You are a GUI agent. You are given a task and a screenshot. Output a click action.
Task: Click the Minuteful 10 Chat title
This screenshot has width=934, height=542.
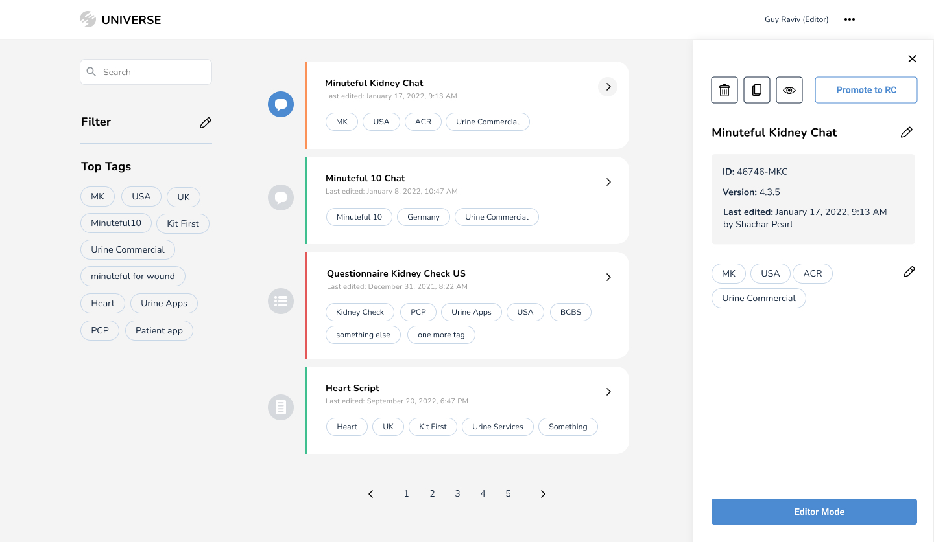pos(365,178)
